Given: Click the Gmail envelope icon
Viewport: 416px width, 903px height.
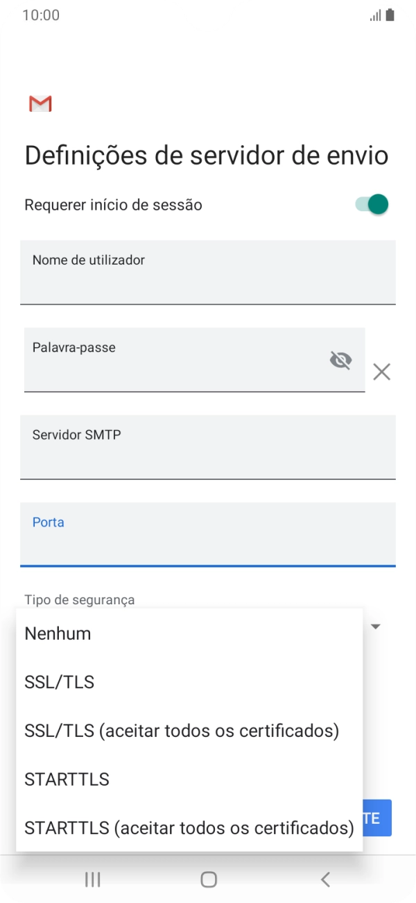Looking at the screenshot, I should [40, 103].
